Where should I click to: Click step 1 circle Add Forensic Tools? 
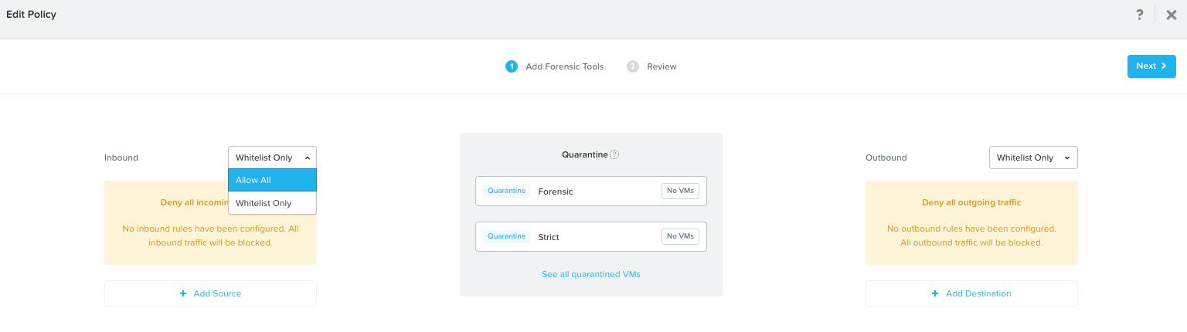click(511, 66)
